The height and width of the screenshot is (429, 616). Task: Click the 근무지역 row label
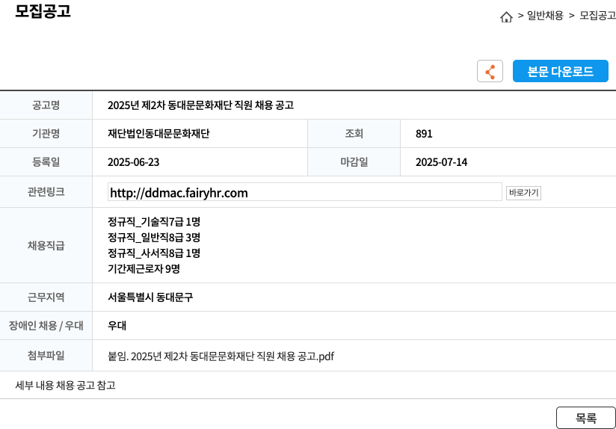[46, 297]
